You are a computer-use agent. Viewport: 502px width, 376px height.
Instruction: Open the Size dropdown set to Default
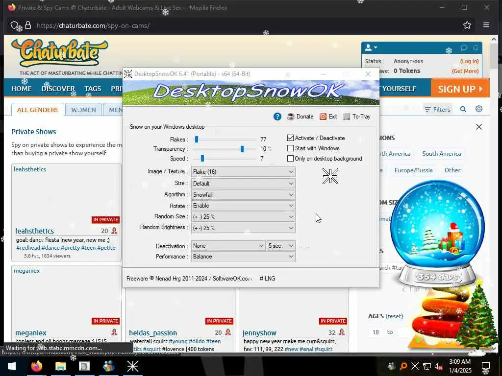tap(243, 183)
